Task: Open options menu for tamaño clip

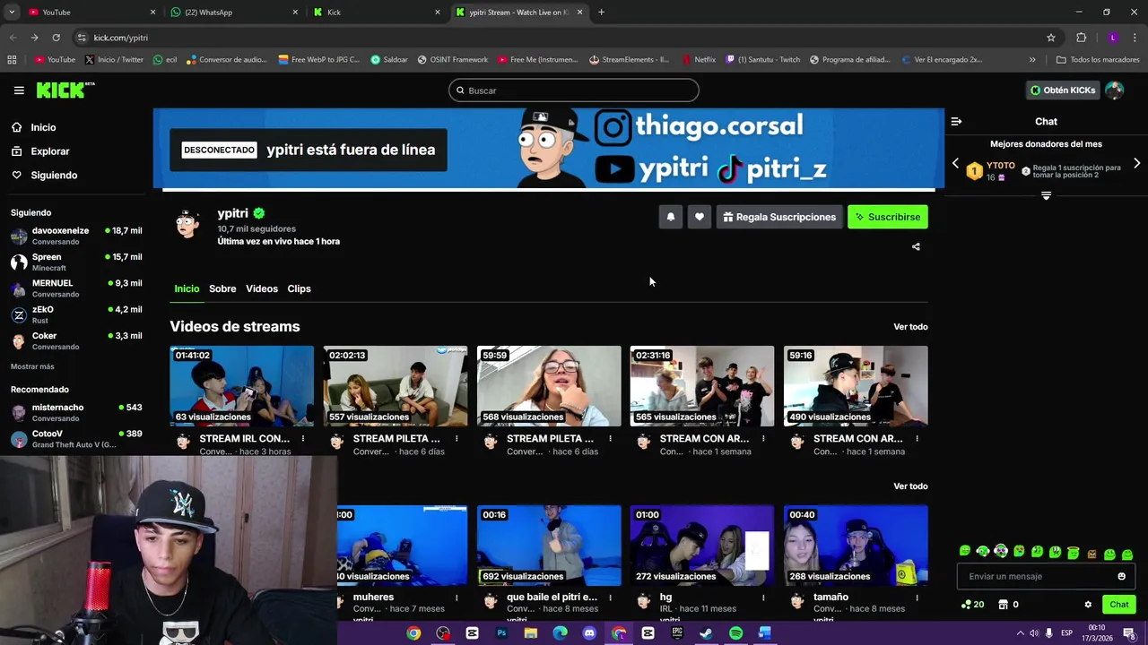Action: (x=917, y=598)
